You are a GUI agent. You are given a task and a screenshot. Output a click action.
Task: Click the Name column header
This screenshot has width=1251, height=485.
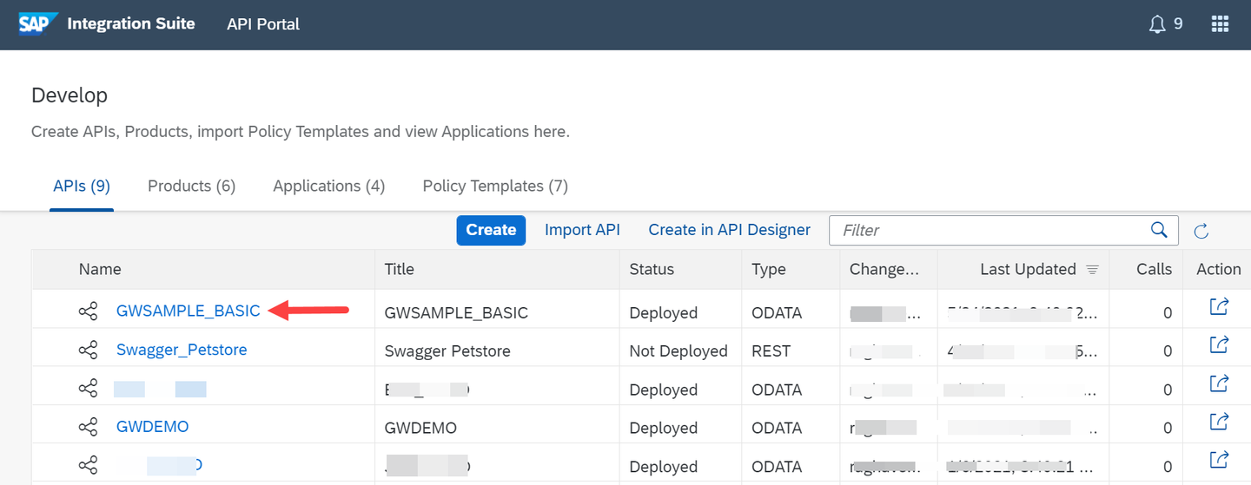click(x=100, y=269)
